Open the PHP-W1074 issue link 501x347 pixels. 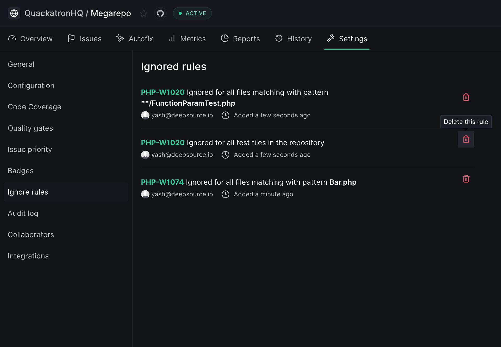tap(162, 182)
